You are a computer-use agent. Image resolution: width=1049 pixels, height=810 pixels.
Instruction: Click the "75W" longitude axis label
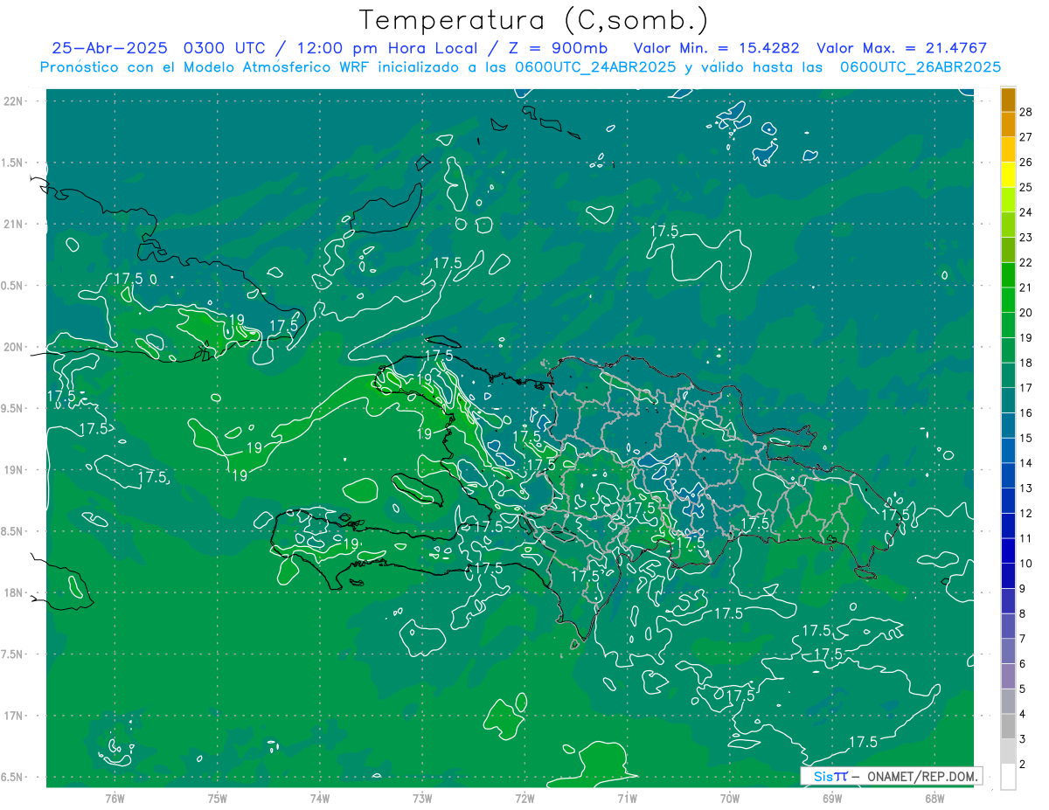(217, 798)
